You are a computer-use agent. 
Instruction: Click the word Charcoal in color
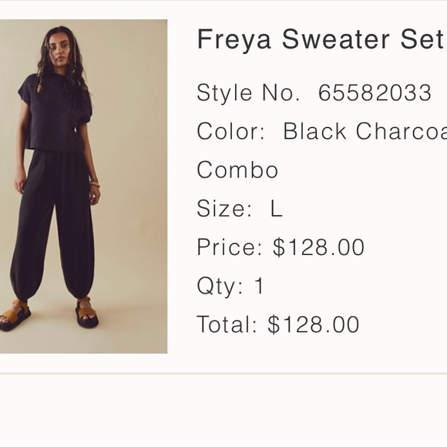pos(402,131)
